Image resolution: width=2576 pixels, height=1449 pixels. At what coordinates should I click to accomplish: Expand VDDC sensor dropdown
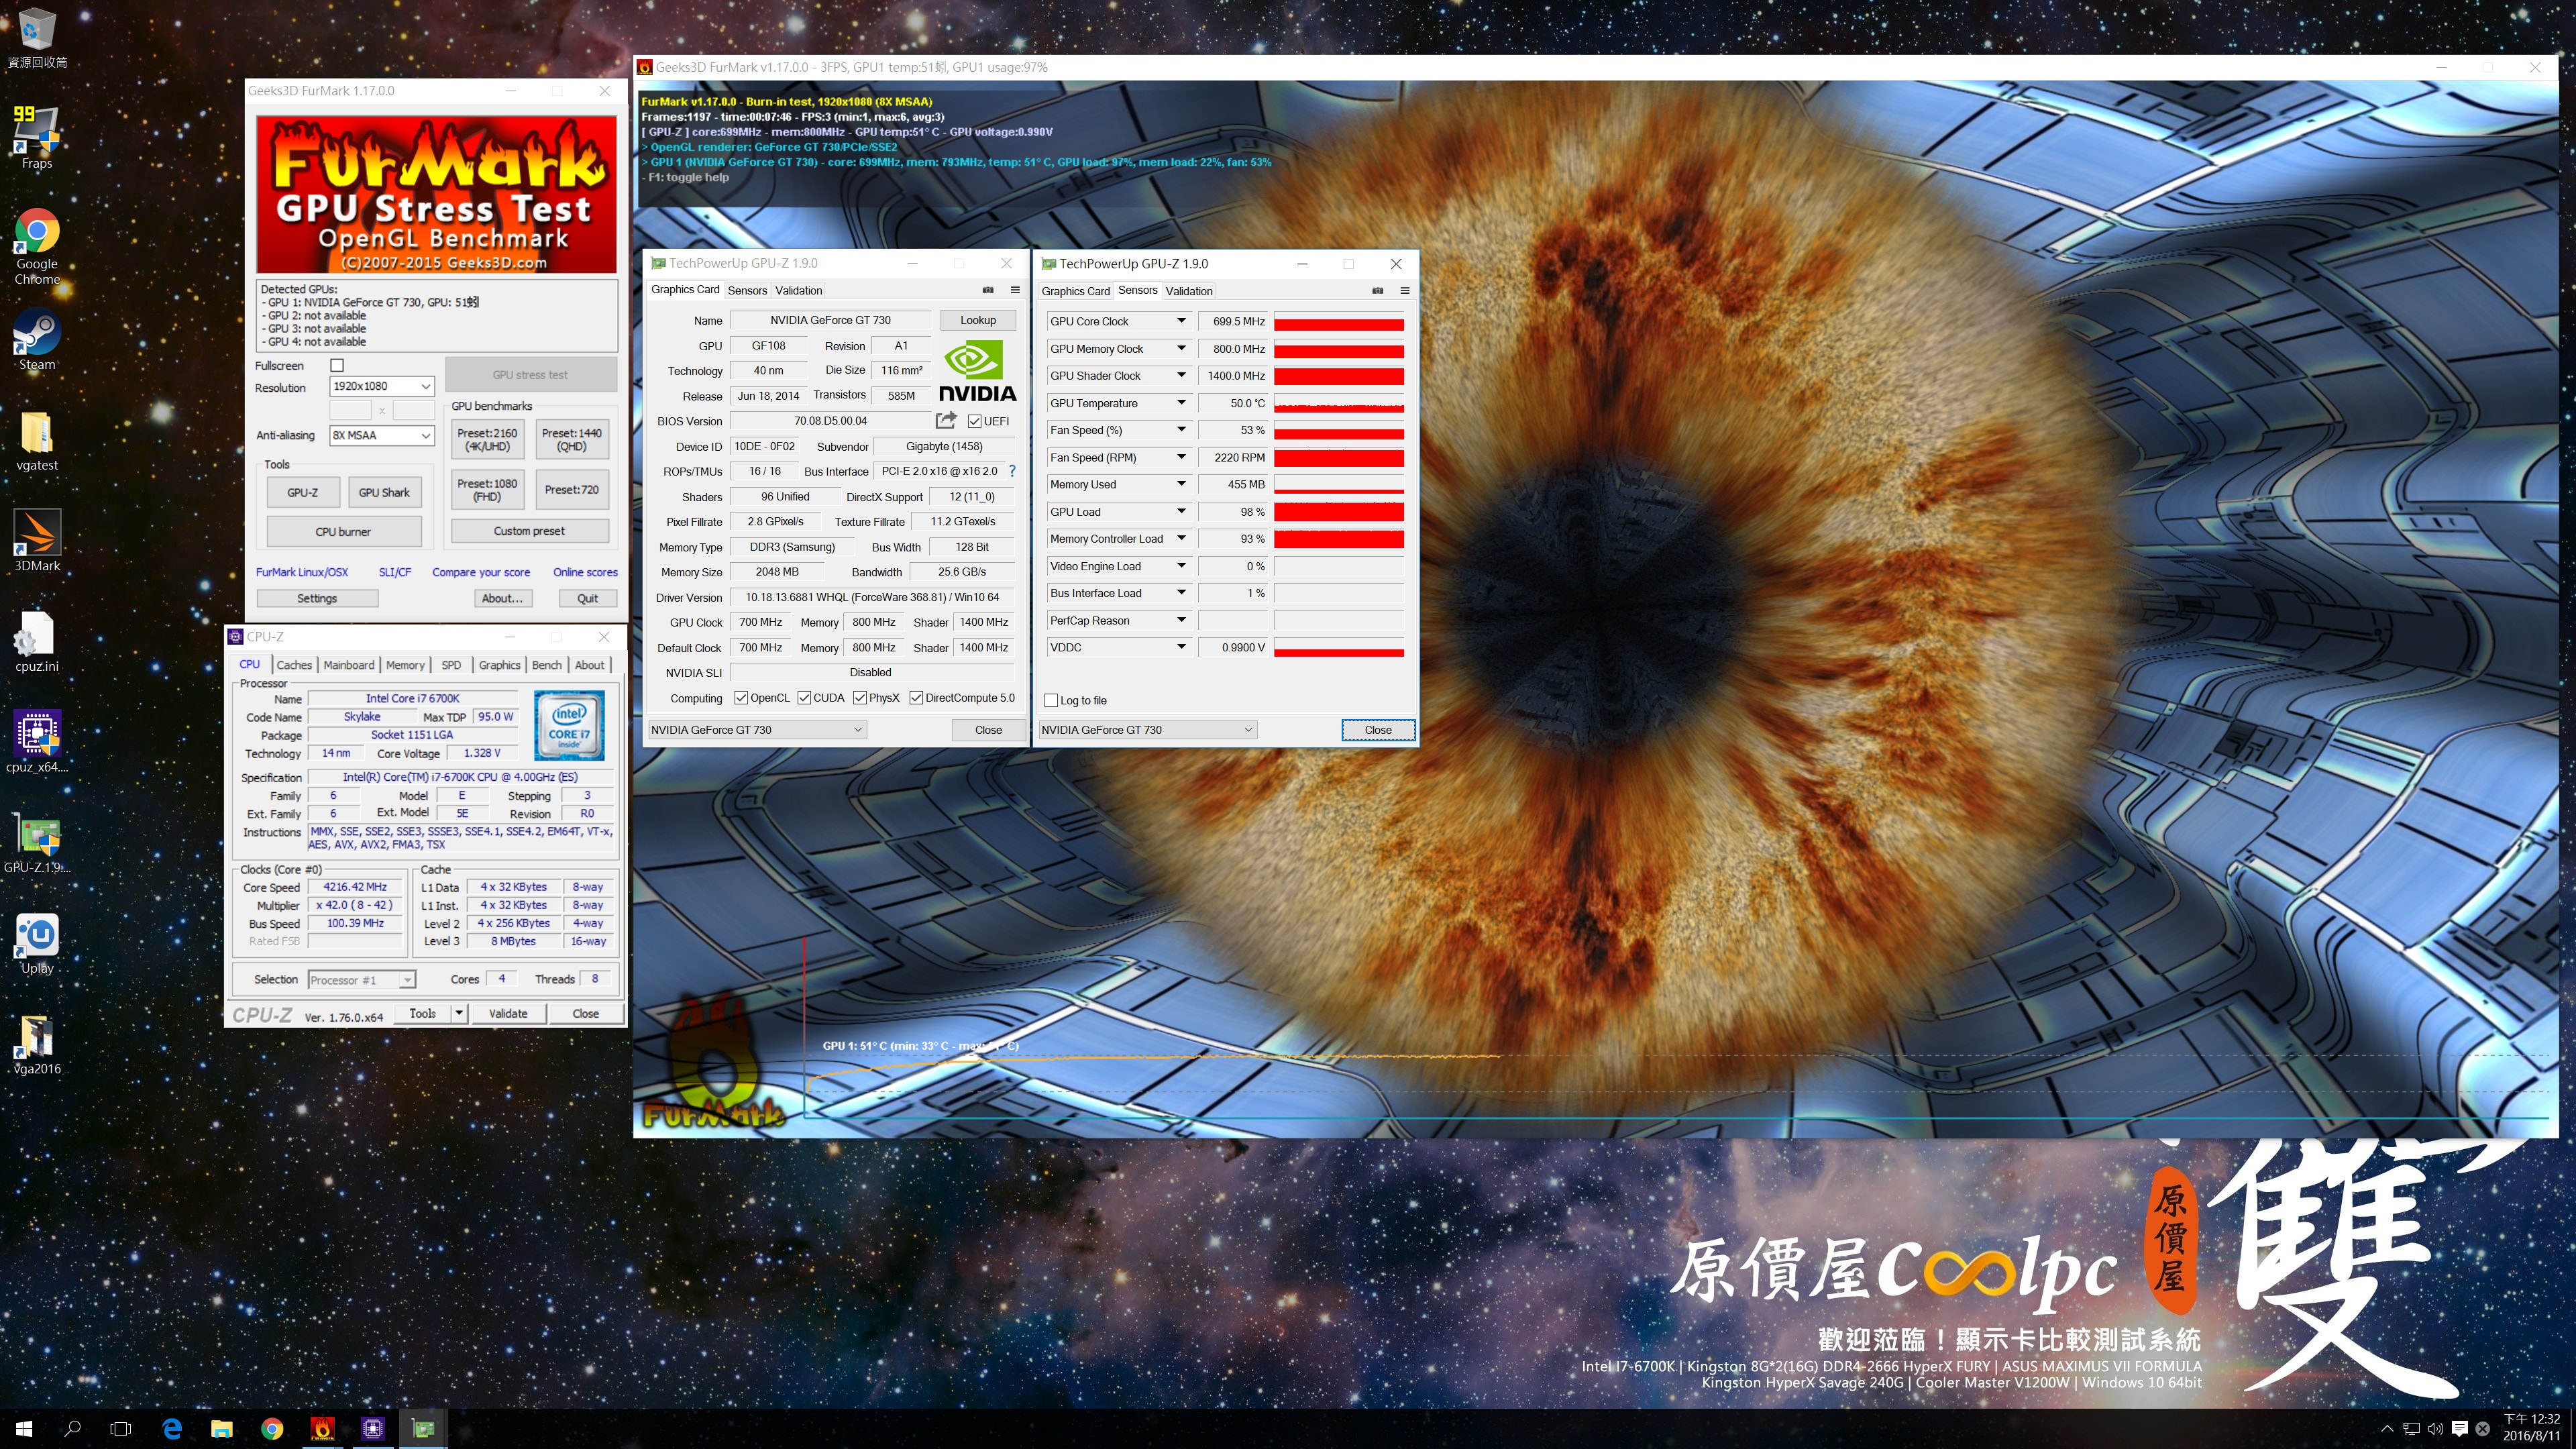tap(1181, 647)
